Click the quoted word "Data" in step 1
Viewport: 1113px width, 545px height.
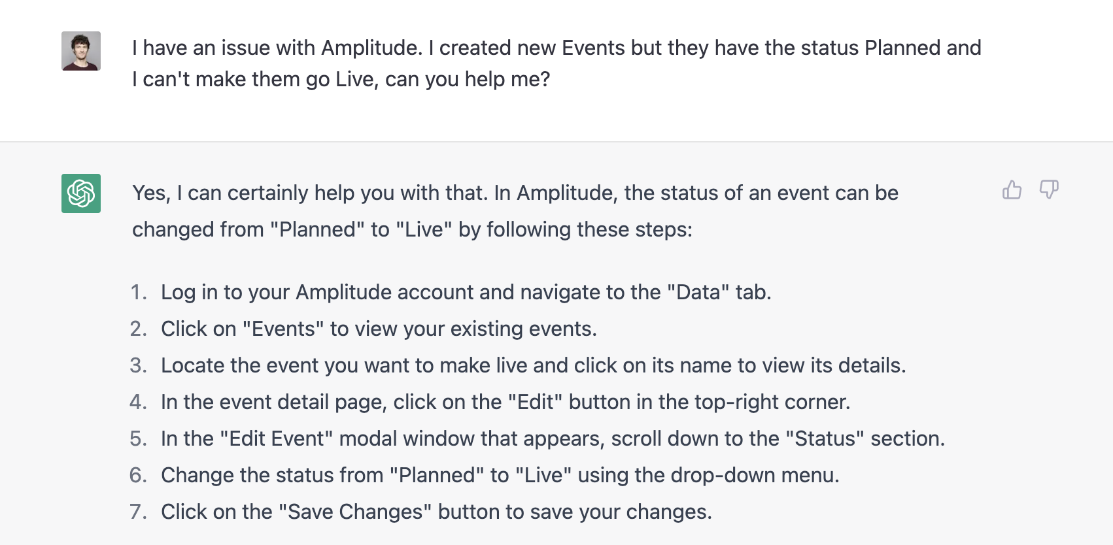tap(698, 292)
